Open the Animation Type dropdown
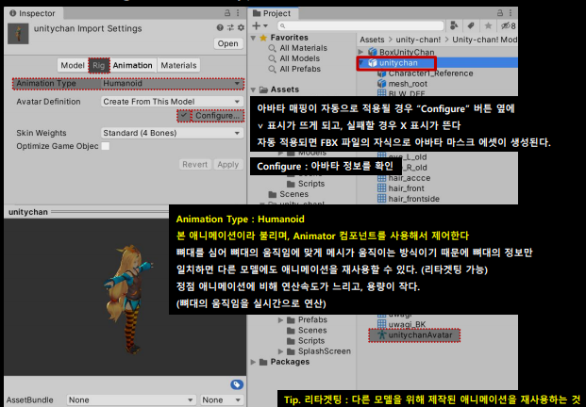Viewport: 586px width, 407px height. click(172, 83)
